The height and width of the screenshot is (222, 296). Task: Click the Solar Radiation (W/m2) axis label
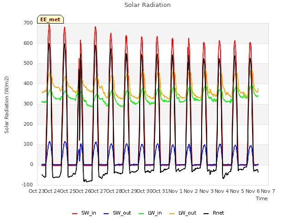point(6,105)
